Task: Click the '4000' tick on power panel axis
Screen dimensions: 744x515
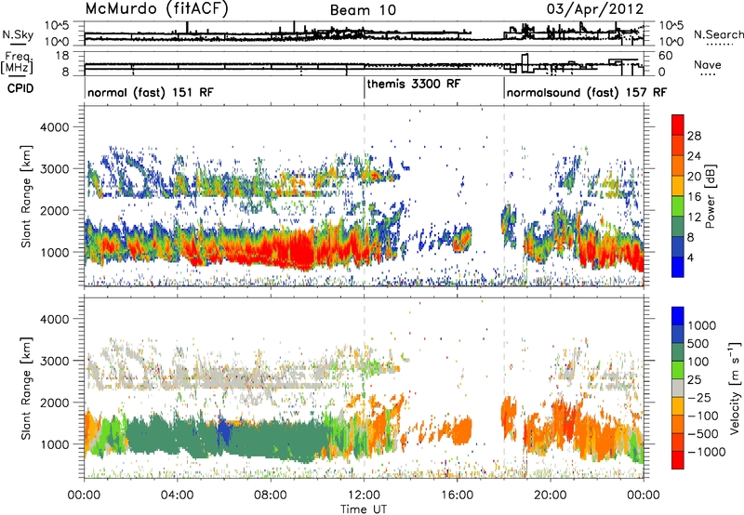Action: coord(54,127)
